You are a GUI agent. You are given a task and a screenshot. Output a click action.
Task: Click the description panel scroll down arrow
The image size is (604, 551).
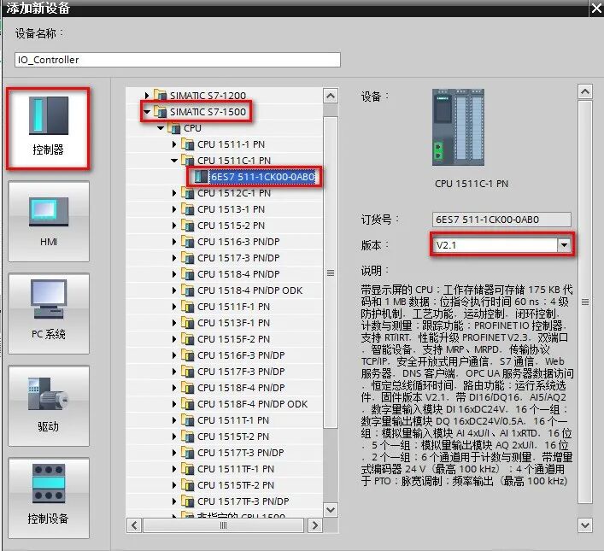[585, 525]
